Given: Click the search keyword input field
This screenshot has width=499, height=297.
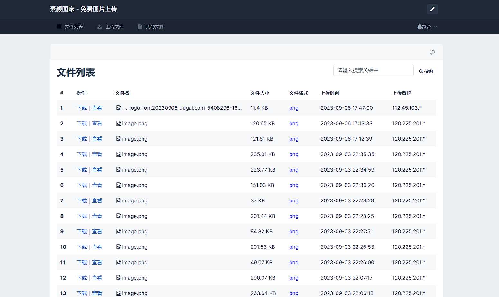Looking at the screenshot, I should point(373,70).
